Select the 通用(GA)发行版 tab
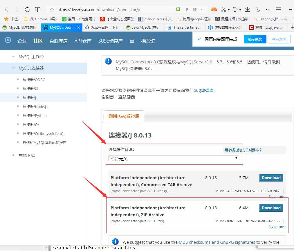The image size is (294, 251). [124, 116]
